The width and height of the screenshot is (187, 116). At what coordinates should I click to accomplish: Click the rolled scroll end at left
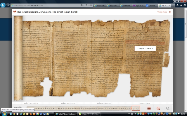pyautogui.click(x=18, y=58)
